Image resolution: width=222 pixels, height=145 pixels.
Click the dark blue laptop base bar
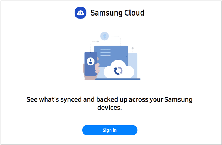[x=118, y=79]
